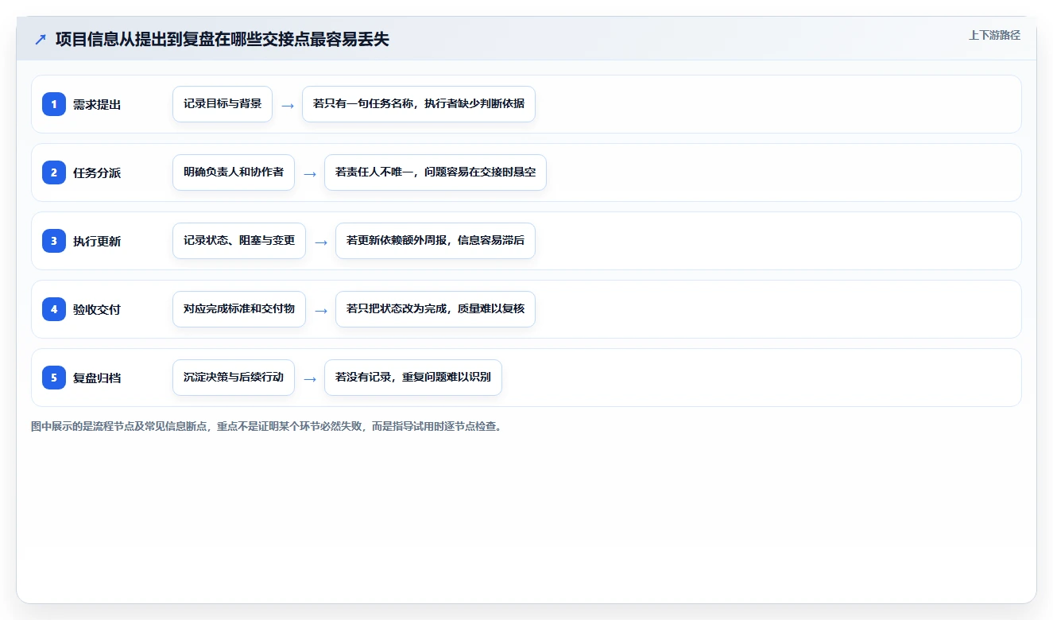This screenshot has height=620, width=1053.
Task: Click the footnote starting 图中展示的是流程节点
Action: (266, 426)
